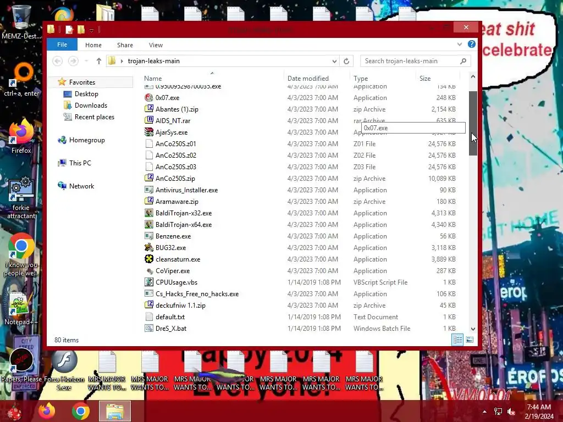Open the Home ribbon tab

[x=93, y=45]
